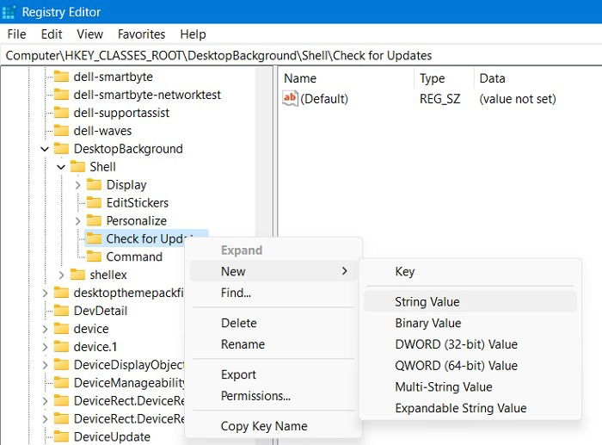Viewport: 602px width, 445px height.
Task: Select the (Default) value row name
Action: (324, 99)
